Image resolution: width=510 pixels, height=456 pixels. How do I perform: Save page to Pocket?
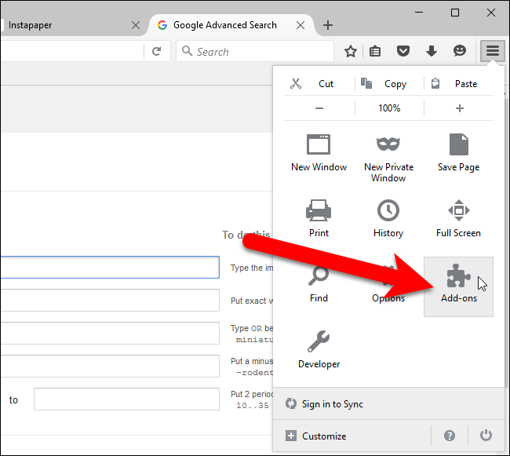[x=403, y=51]
